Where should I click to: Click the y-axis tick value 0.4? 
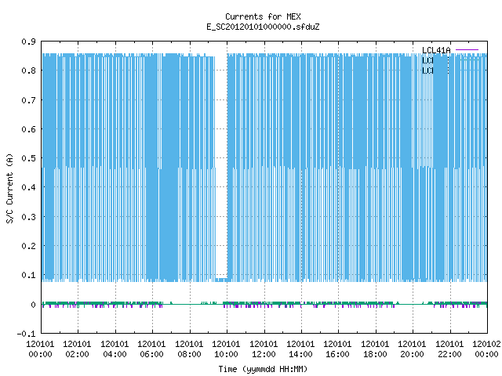pos(28,187)
